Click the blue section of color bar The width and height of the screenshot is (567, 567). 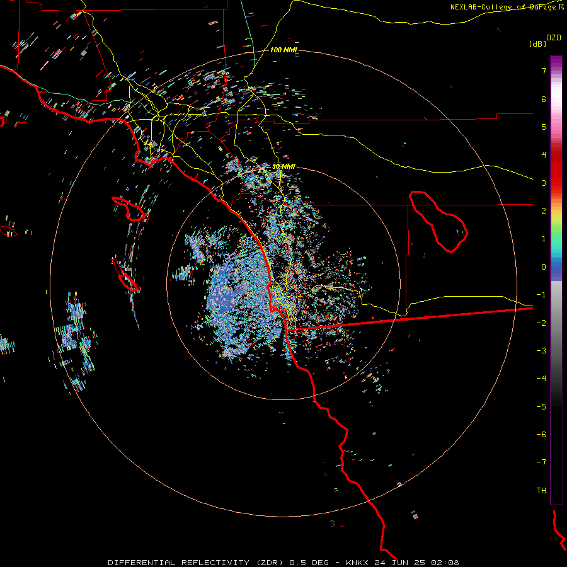[x=556, y=270]
